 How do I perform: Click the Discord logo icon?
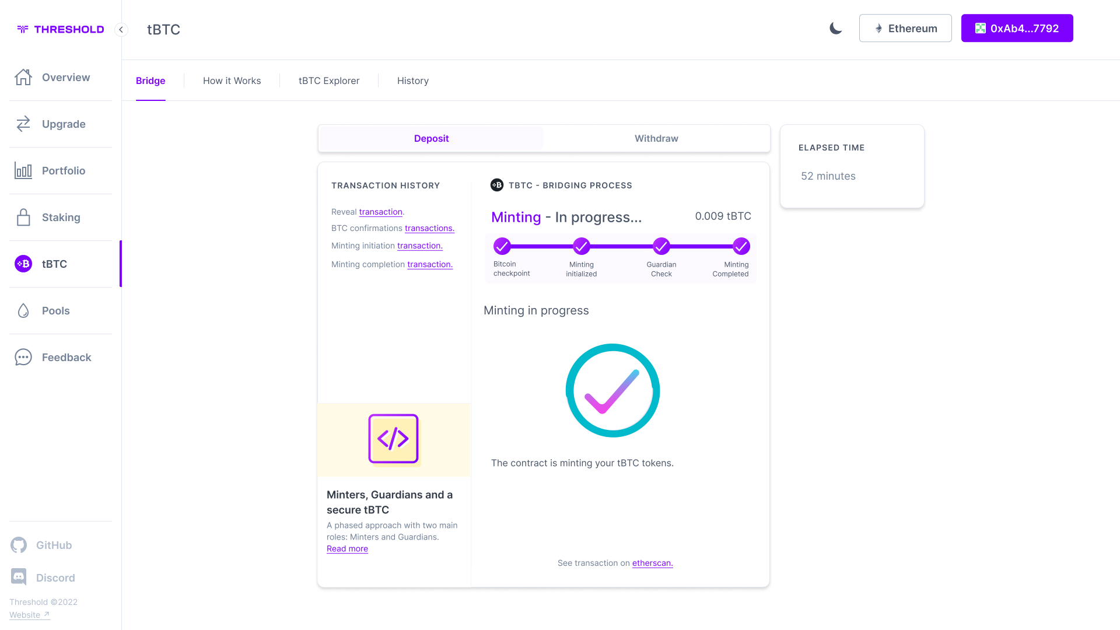pos(19,577)
